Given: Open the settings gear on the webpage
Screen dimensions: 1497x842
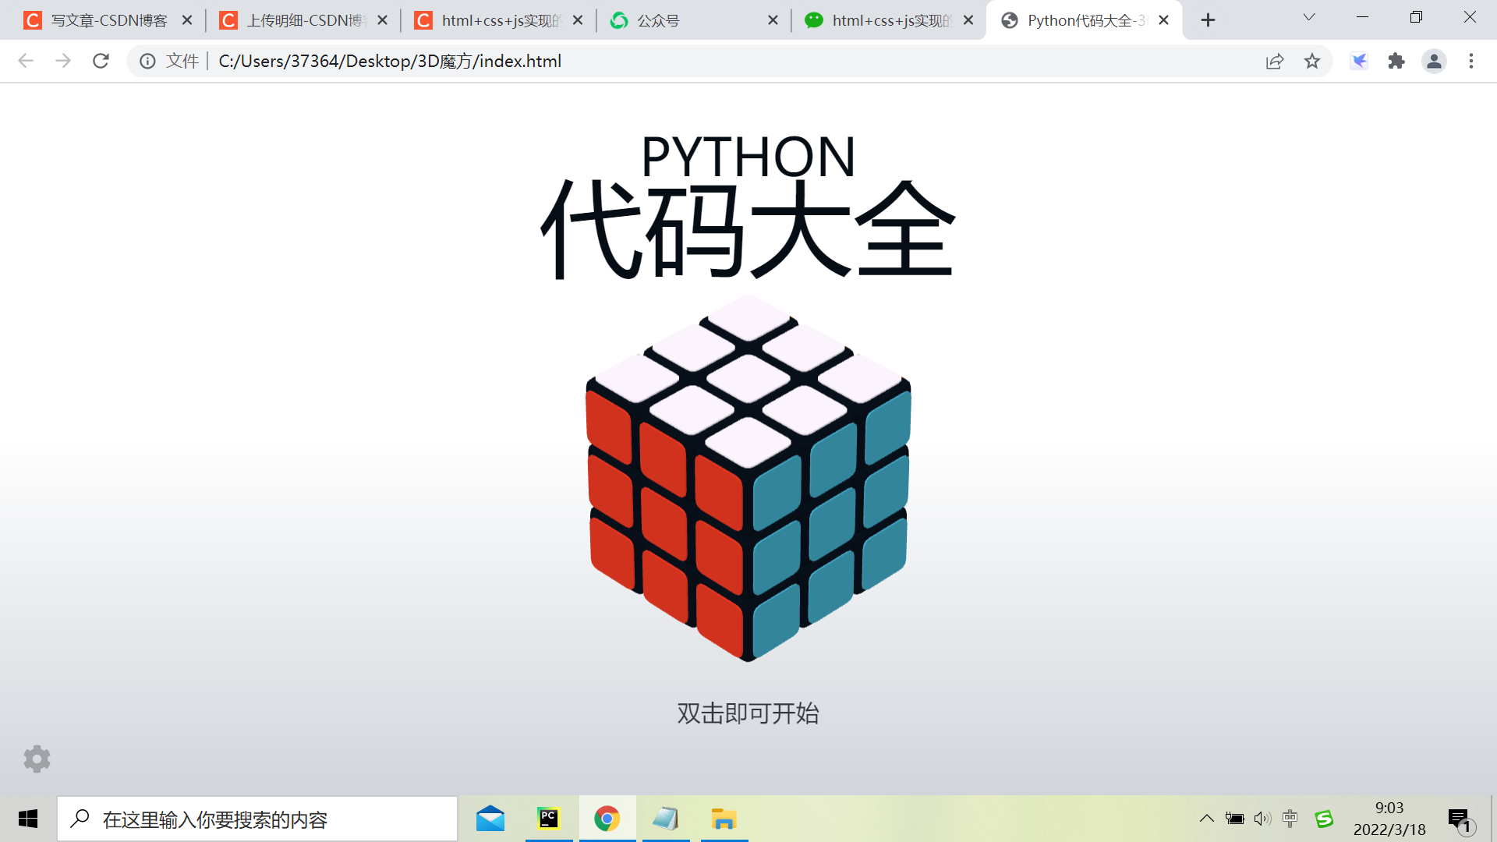Looking at the screenshot, I should pos(36,759).
